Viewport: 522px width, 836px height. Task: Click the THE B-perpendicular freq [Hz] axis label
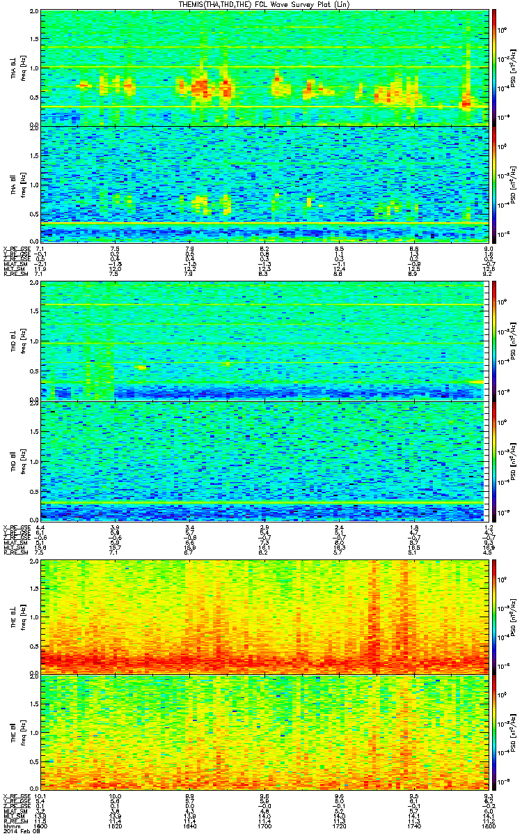pos(22,616)
